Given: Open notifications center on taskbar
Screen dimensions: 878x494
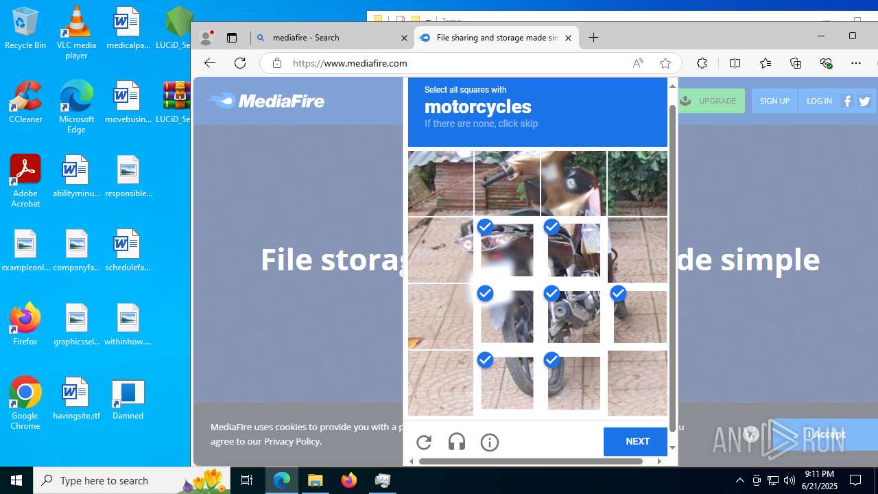Looking at the screenshot, I should coord(855,480).
